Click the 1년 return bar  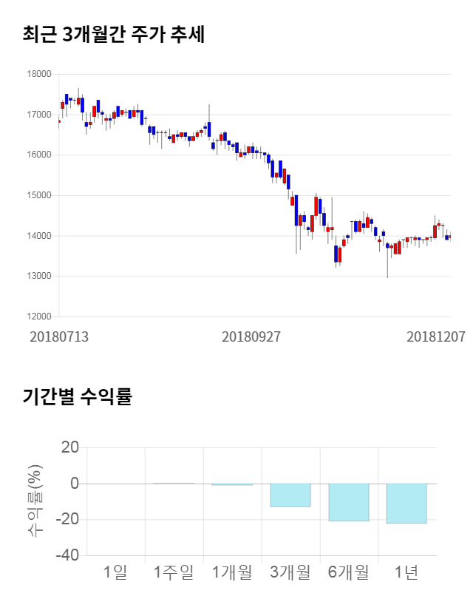click(406, 503)
